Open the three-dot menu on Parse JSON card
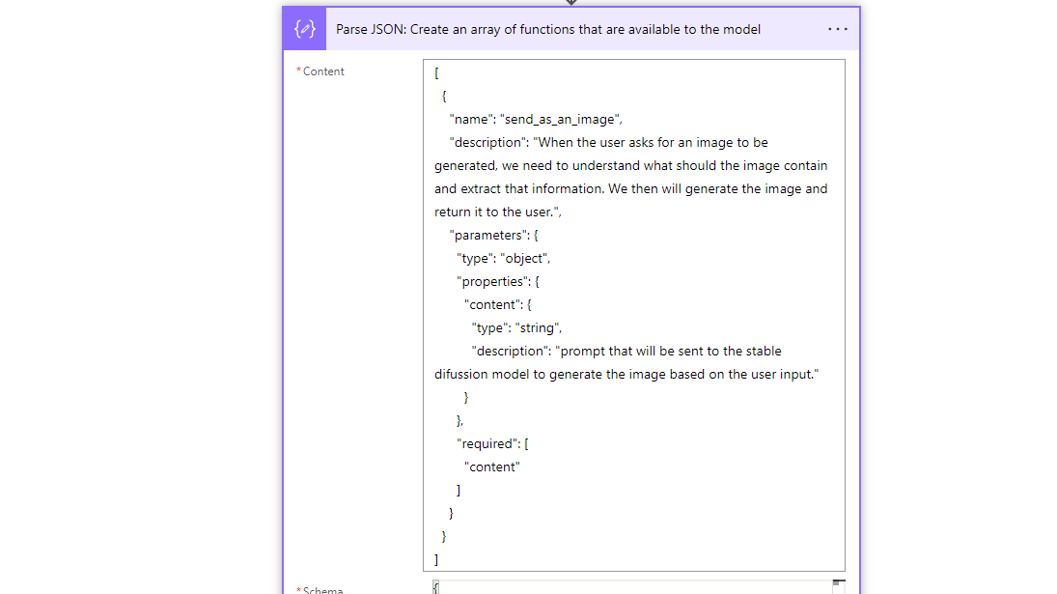The height and width of the screenshot is (594, 1057). (x=838, y=29)
